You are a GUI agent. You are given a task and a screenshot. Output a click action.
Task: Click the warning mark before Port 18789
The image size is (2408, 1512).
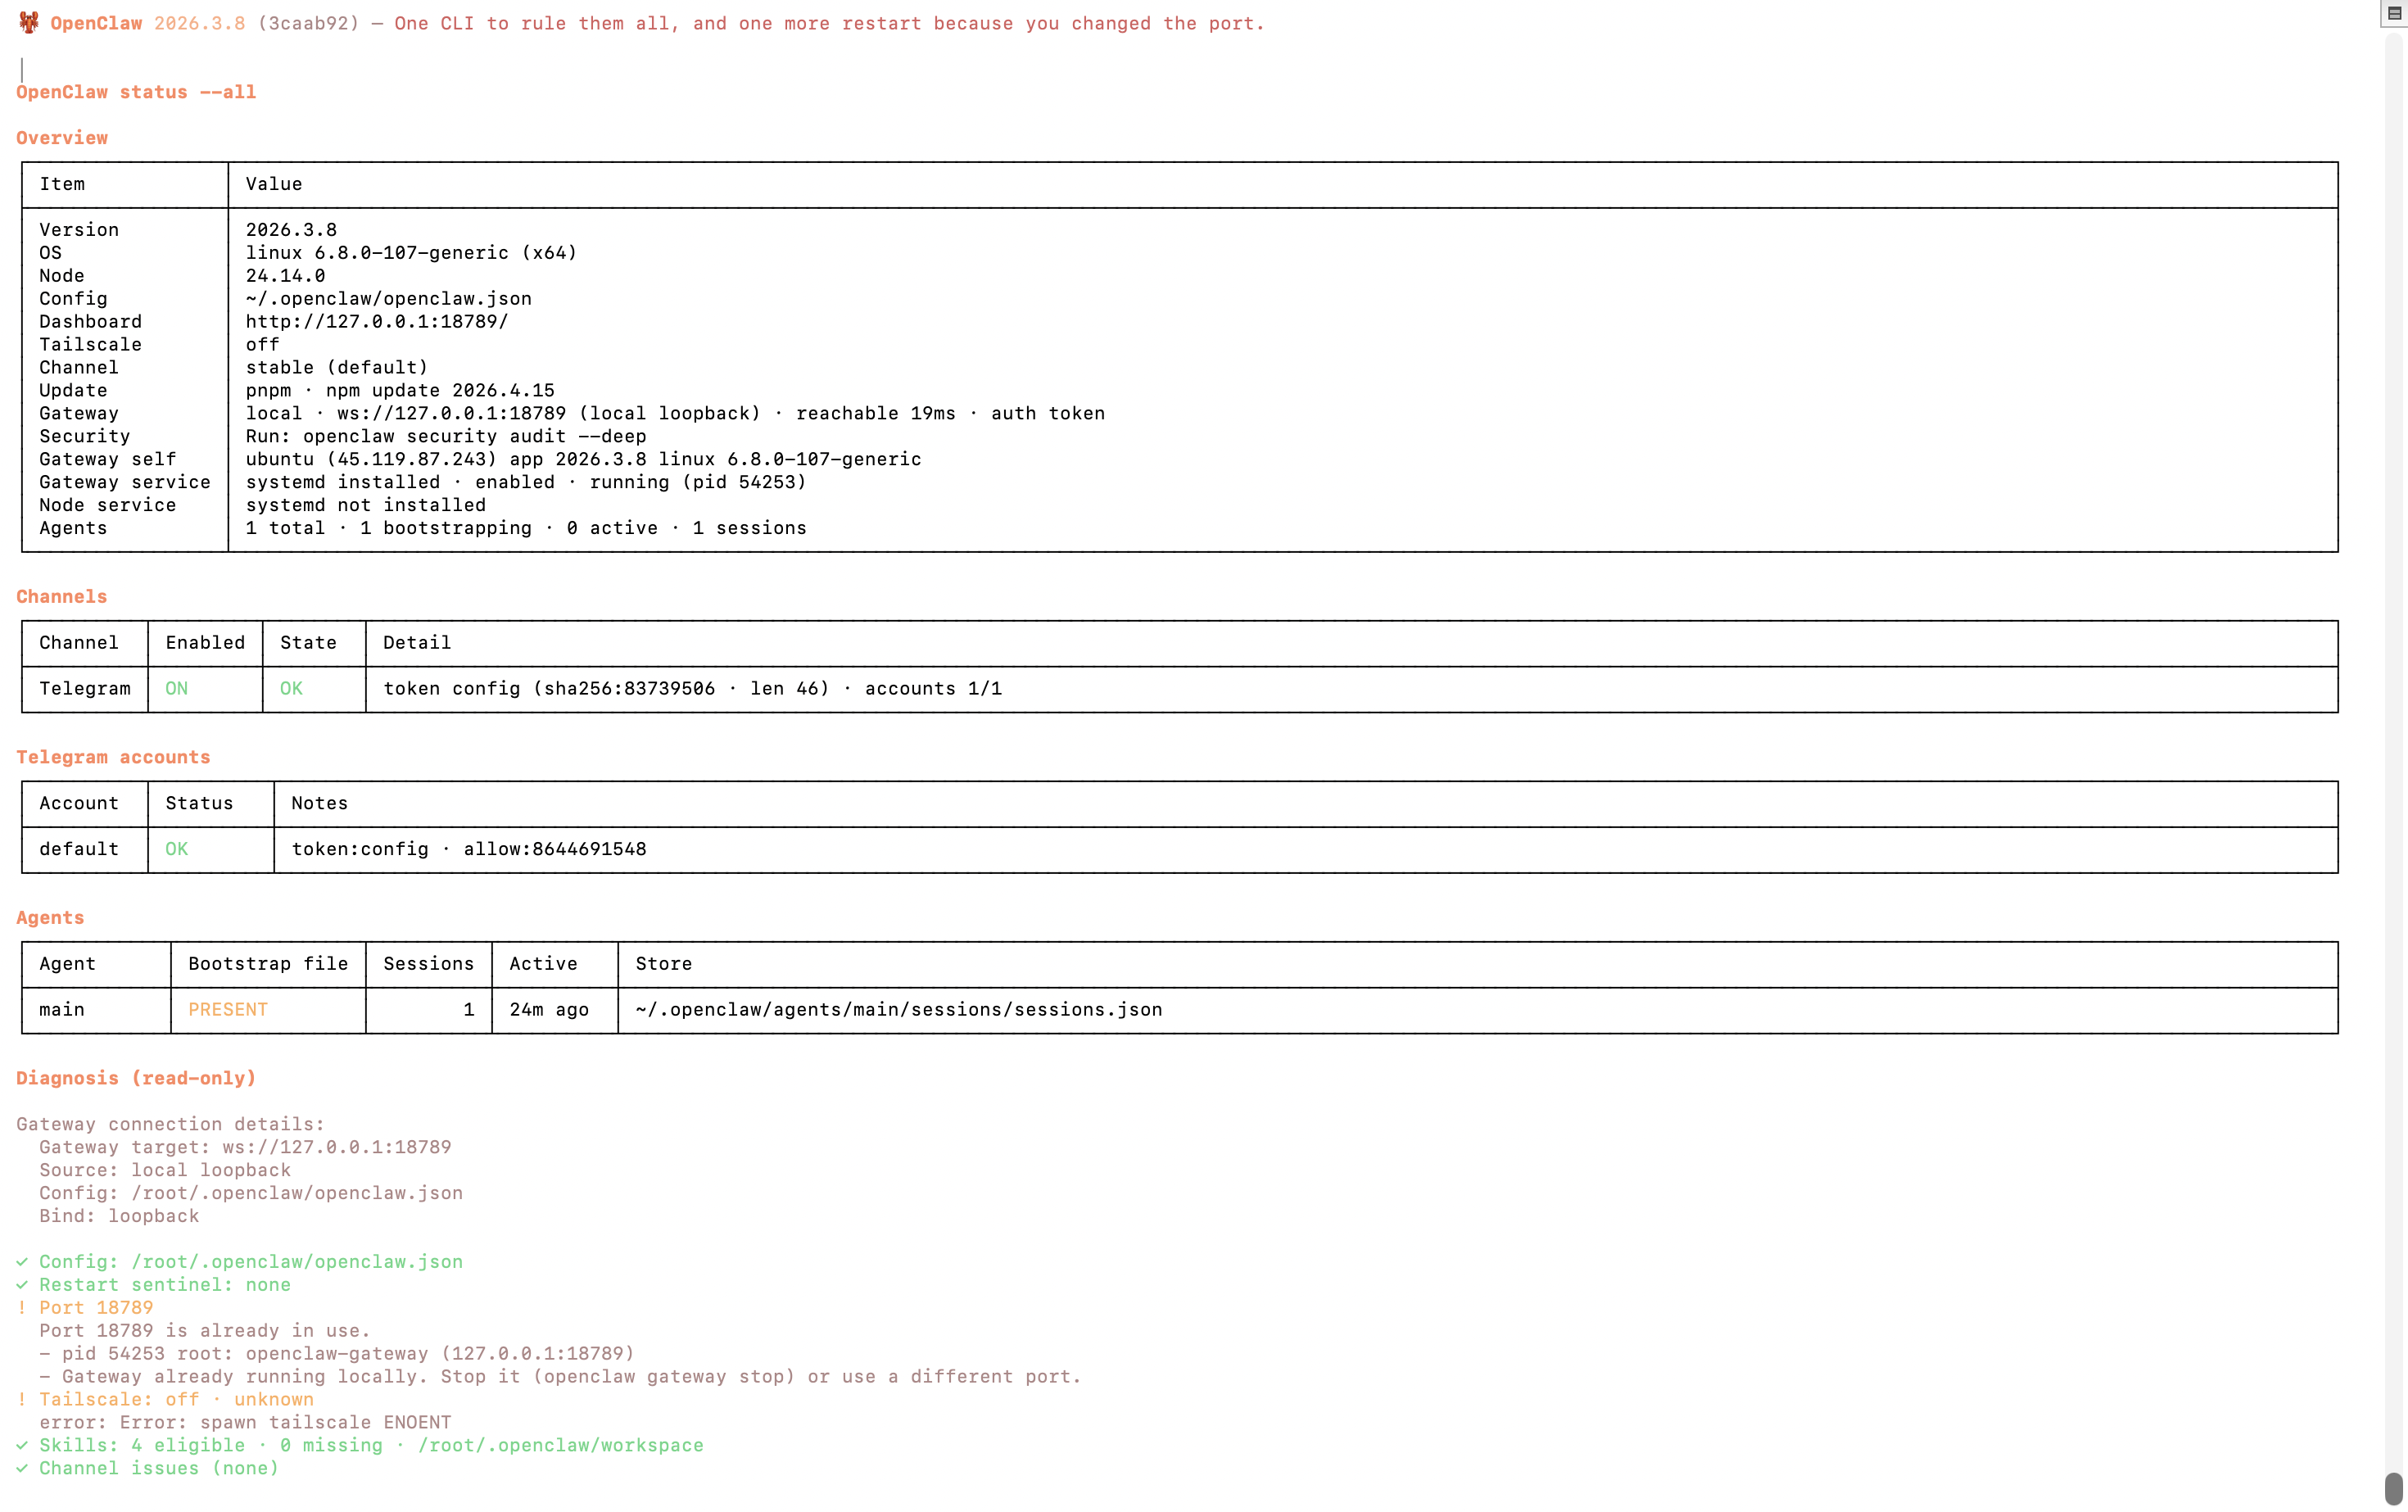pyautogui.click(x=22, y=1308)
